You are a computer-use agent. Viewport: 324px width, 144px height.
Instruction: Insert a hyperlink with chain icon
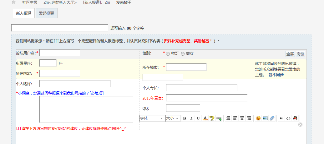click(x=219, y=118)
